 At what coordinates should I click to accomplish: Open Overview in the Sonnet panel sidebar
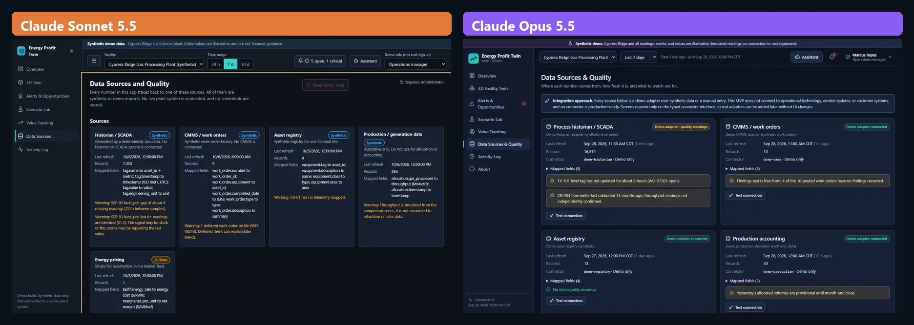(47, 69)
